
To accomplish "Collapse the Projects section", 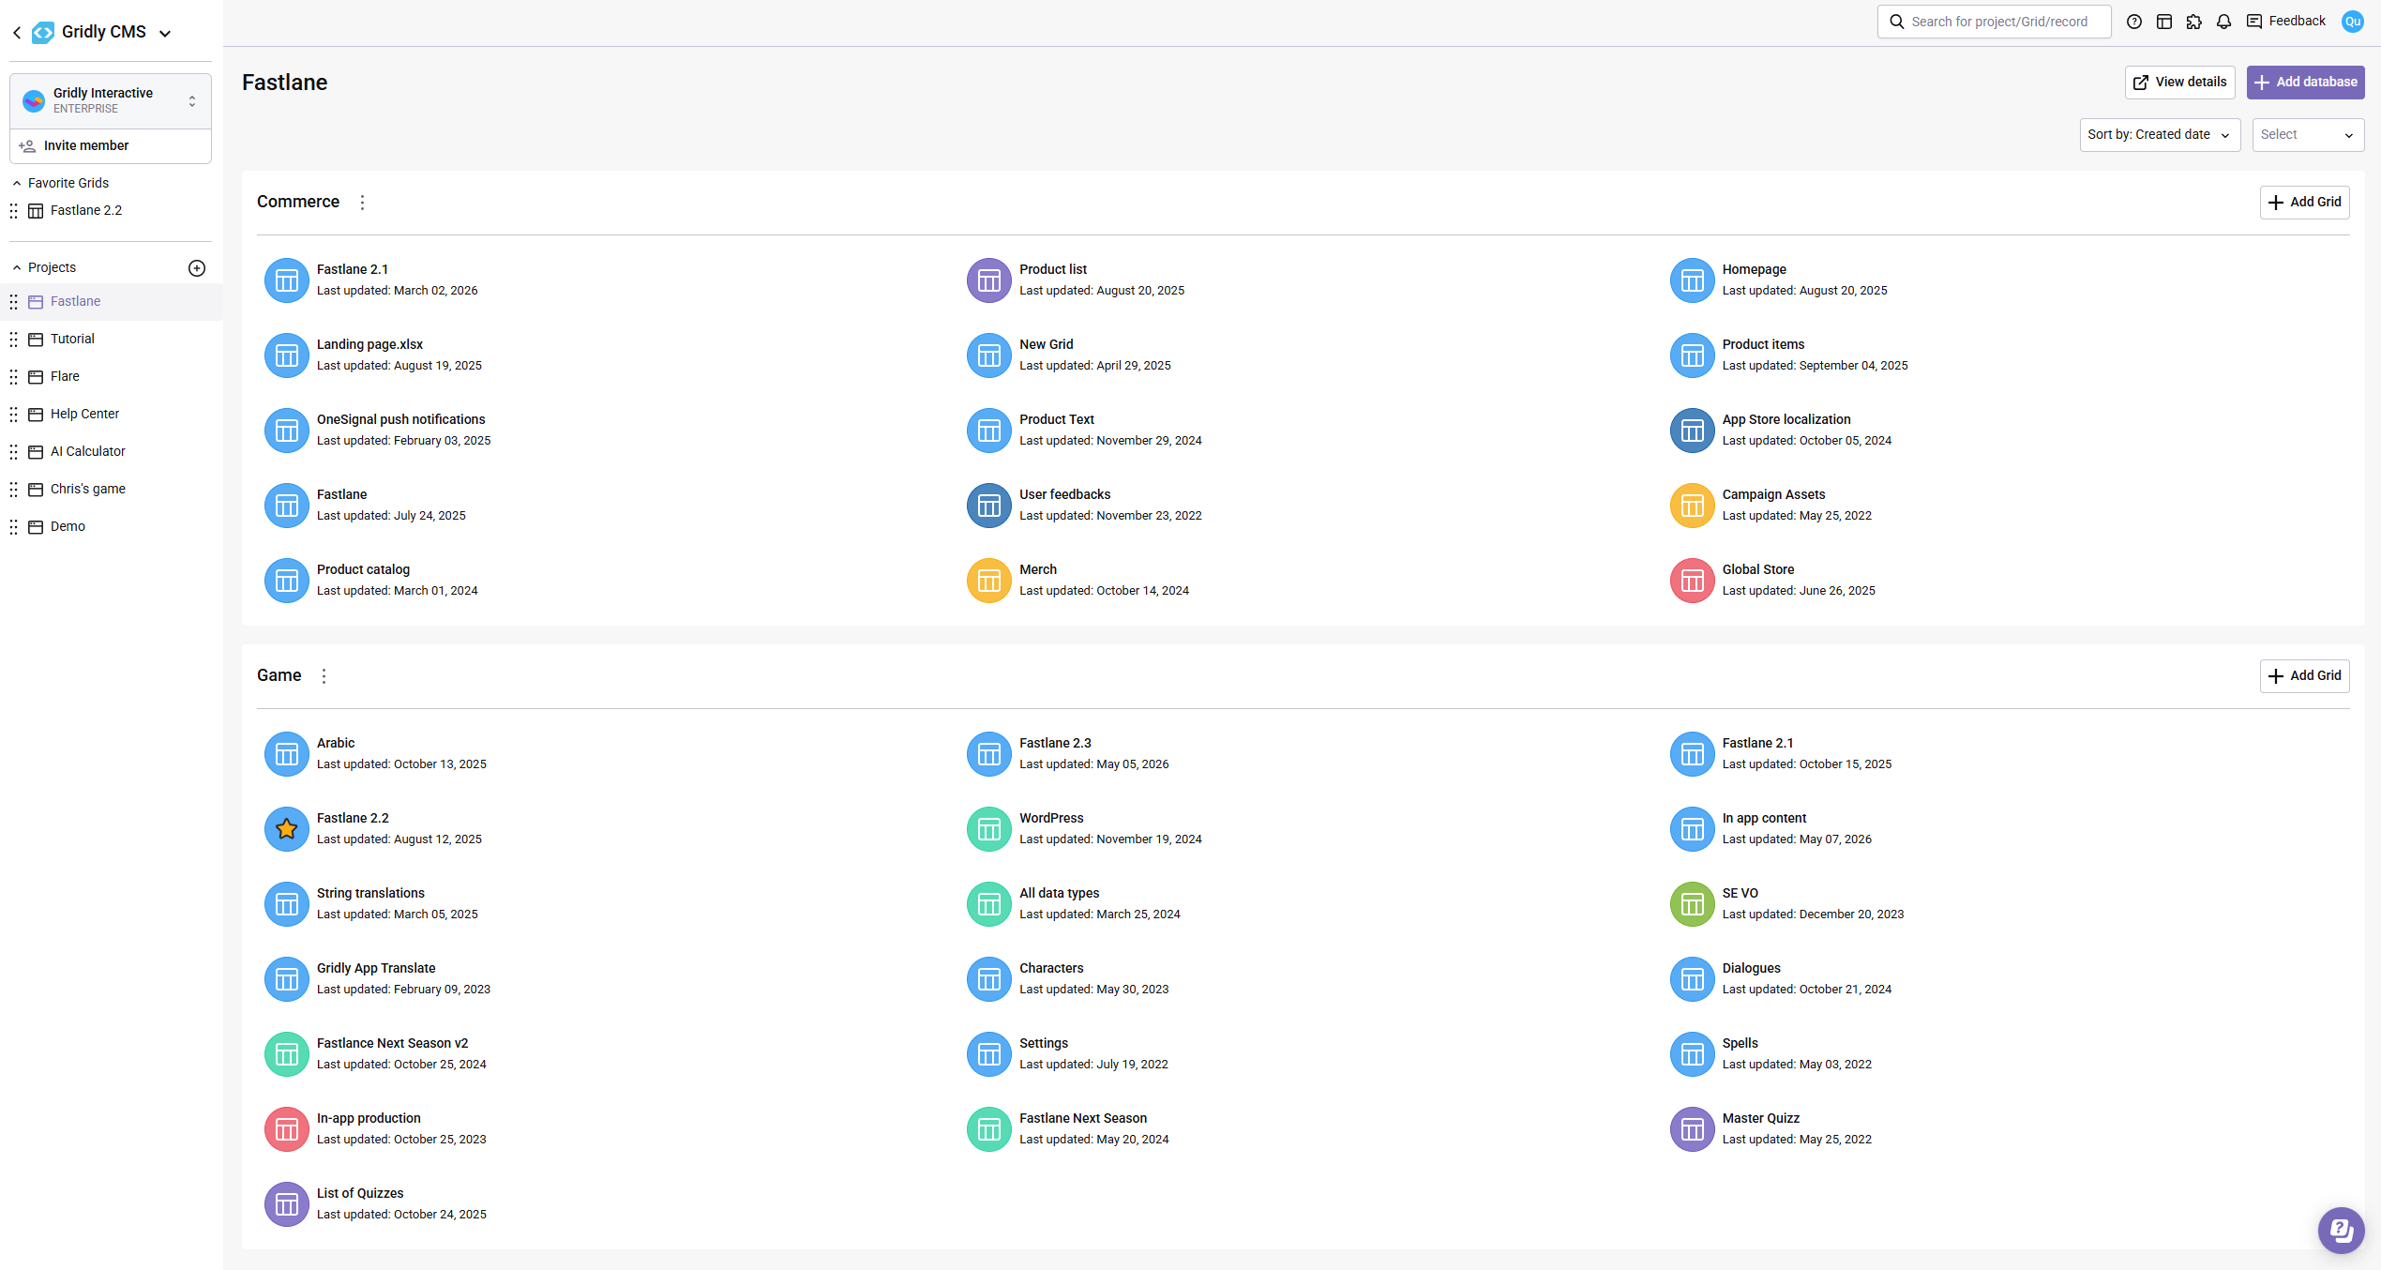I will tap(17, 268).
